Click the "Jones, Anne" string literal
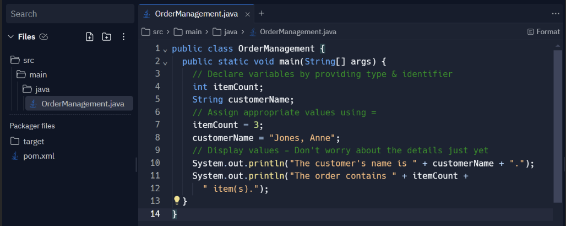The height and width of the screenshot is (226, 566). (x=302, y=138)
